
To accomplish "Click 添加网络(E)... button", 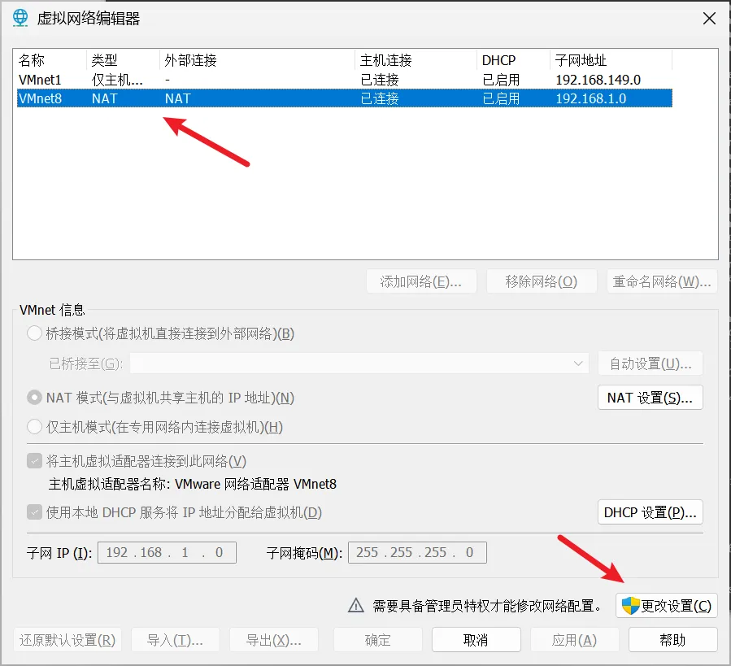I will [421, 281].
